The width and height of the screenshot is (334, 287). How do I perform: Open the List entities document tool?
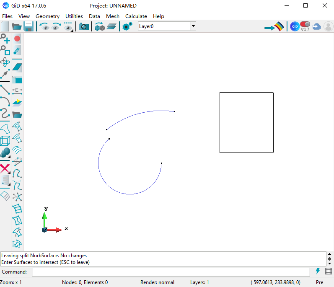pyautogui.click(x=5, y=180)
